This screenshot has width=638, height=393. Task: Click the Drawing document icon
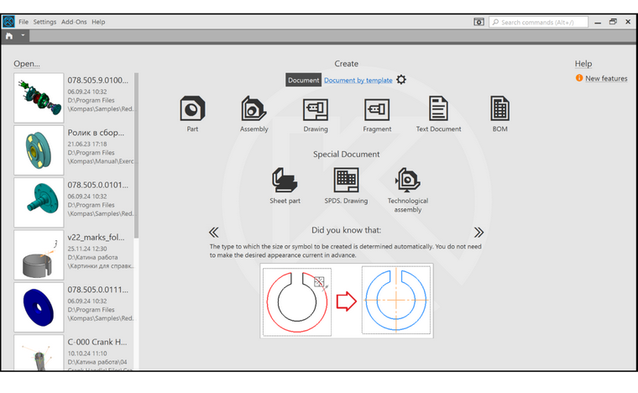pos(316,109)
